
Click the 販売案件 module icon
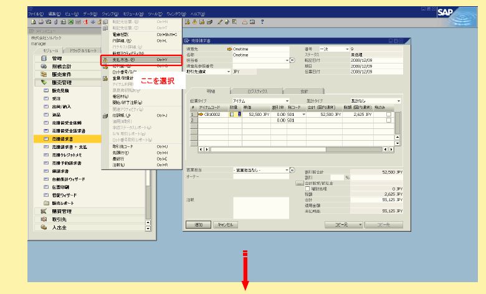tap(44, 74)
